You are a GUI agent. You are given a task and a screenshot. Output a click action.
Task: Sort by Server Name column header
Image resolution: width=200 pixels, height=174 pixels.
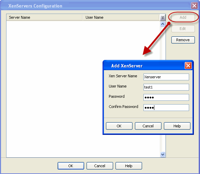(44, 17)
